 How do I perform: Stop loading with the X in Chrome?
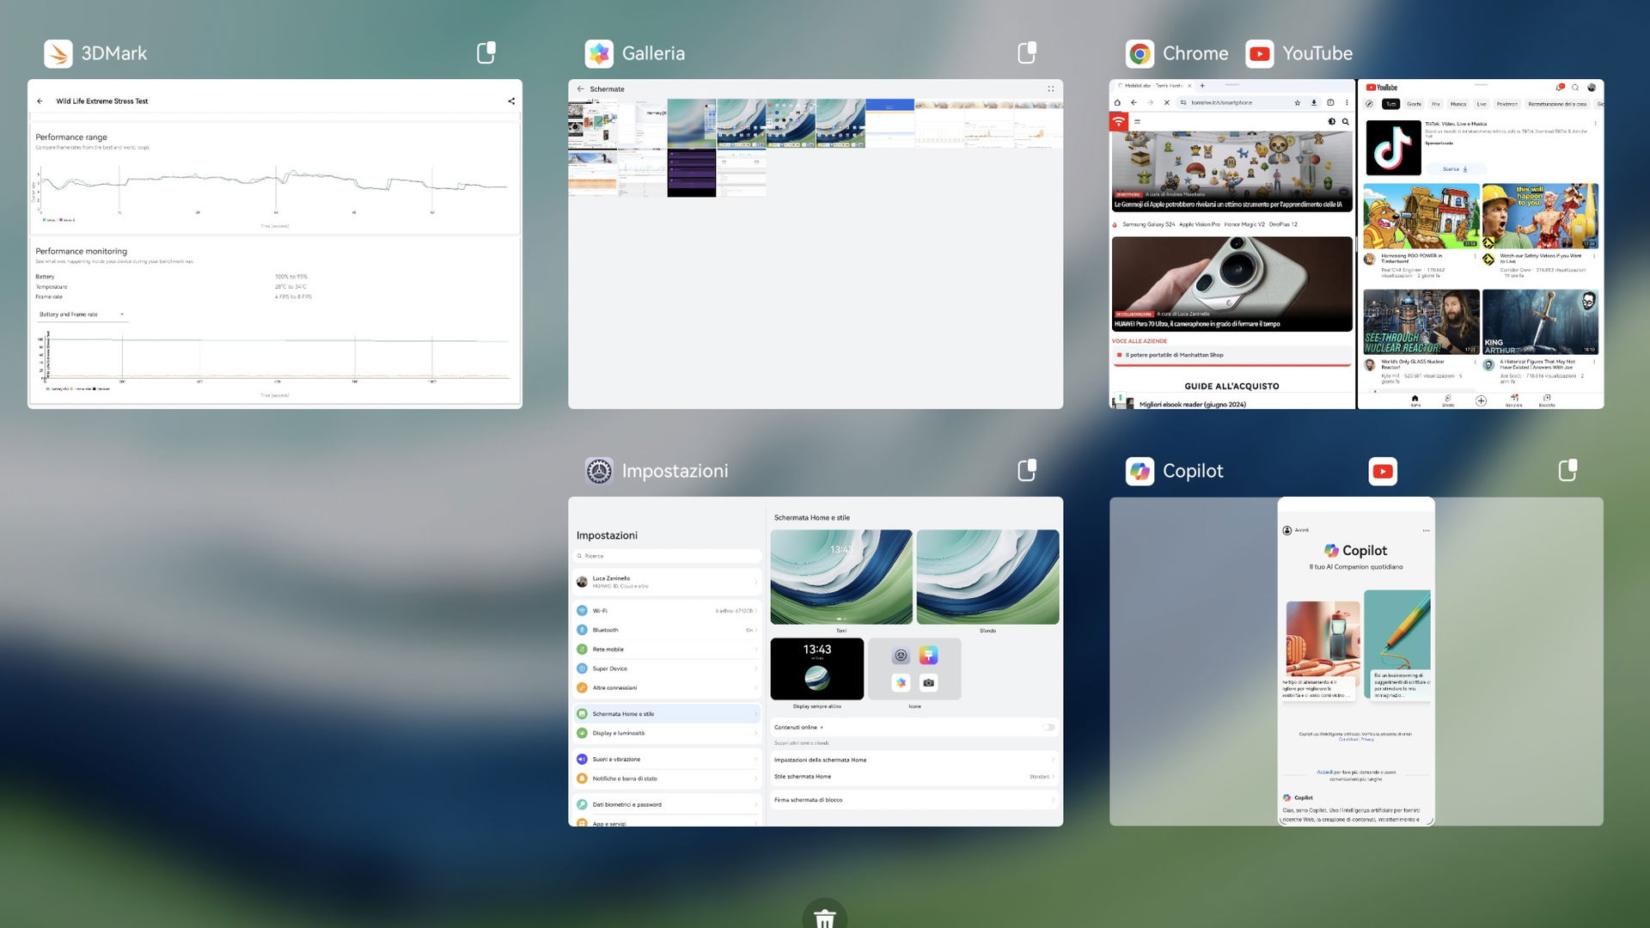coord(1166,102)
